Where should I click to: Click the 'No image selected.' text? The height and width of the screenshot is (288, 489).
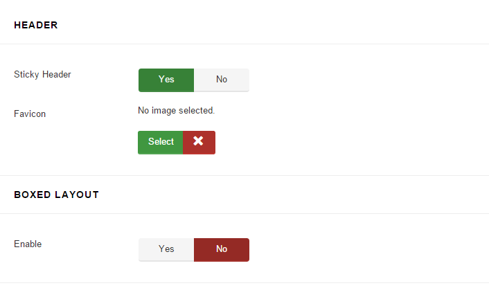176,110
